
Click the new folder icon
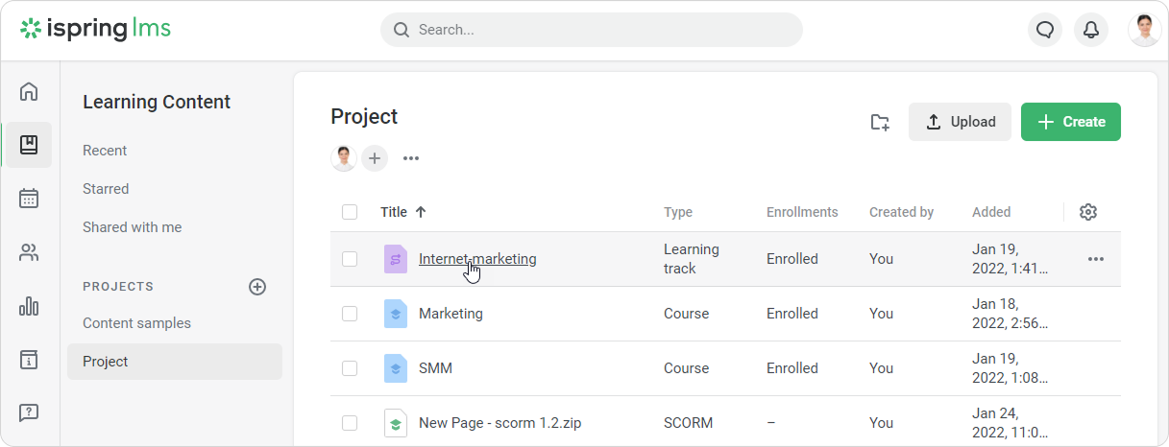[x=880, y=122]
